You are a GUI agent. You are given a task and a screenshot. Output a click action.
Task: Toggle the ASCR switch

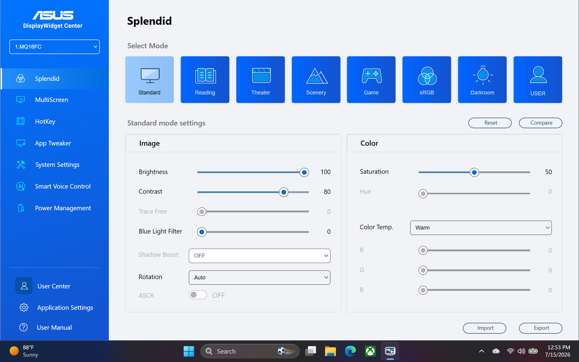(x=198, y=295)
